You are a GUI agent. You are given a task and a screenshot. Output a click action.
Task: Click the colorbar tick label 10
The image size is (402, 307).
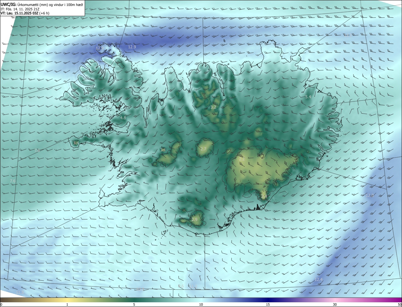201,304
